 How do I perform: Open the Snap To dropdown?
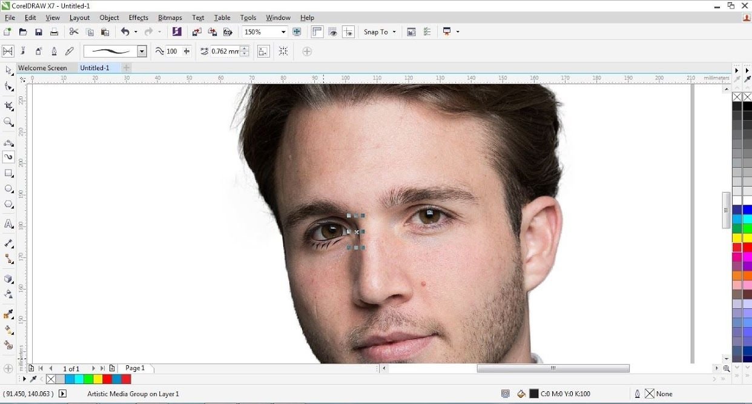pyautogui.click(x=380, y=32)
